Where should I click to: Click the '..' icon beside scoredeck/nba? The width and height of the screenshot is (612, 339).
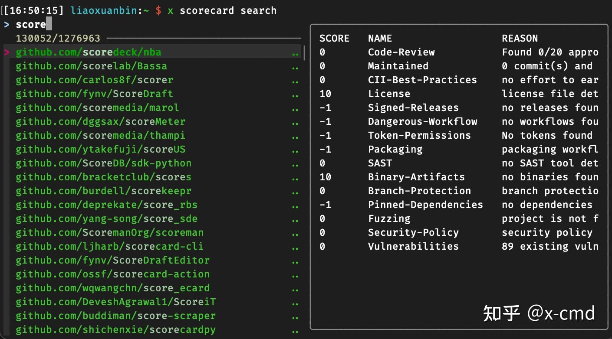[x=296, y=53]
